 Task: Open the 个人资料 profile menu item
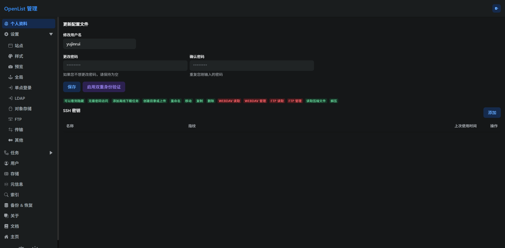click(28, 24)
